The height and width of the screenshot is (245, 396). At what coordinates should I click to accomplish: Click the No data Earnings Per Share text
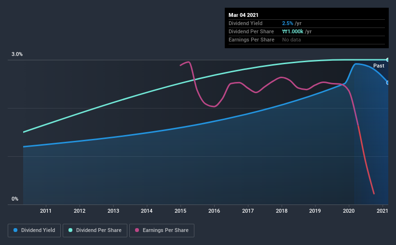coord(291,40)
